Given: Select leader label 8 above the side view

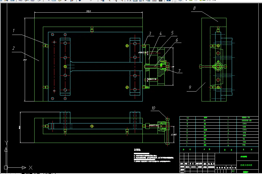Looking at the screenshot, I should 194,8.
